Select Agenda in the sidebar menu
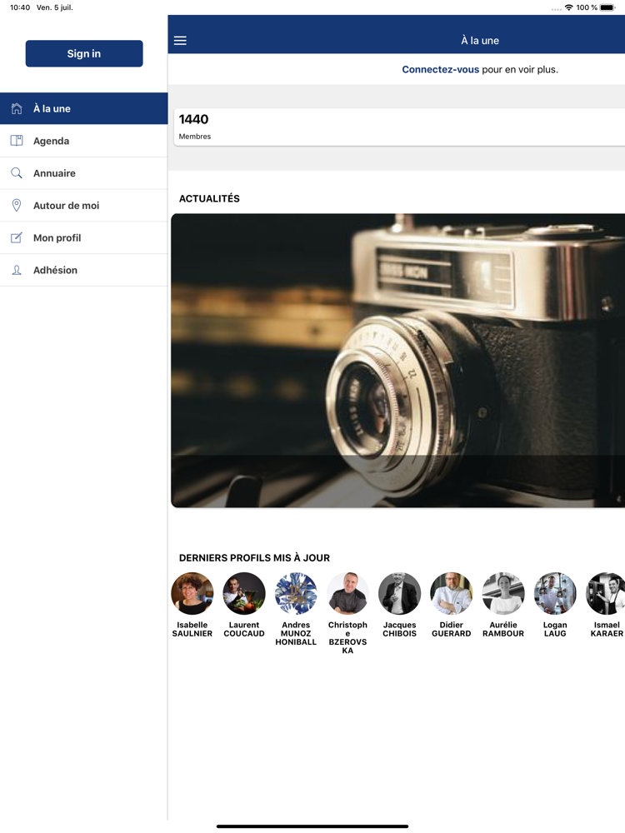This screenshot has width=625, height=833. point(84,141)
